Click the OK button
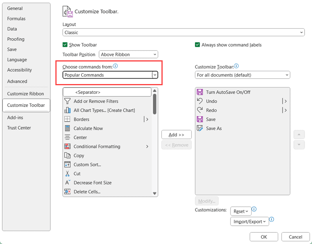 click(x=264, y=237)
